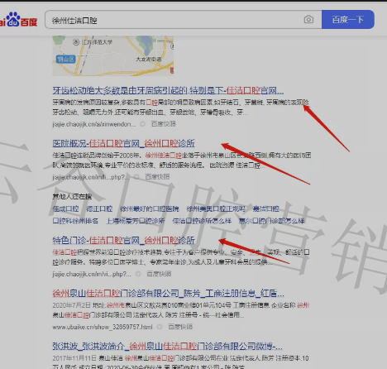Screen dimensions: 387x369
Task: Search related term 德正口腔
Action: click(99, 208)
